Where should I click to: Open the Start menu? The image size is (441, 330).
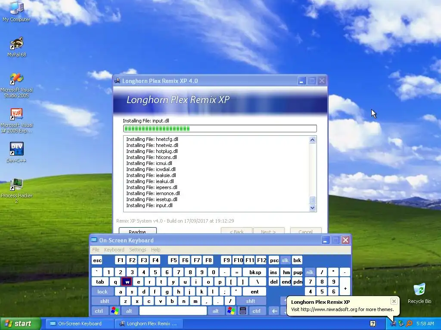click(x=20, y=324)
